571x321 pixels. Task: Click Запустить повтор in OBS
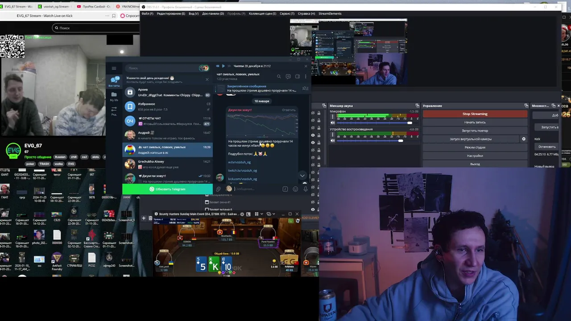pyautogui.click(x=475, y=131)
